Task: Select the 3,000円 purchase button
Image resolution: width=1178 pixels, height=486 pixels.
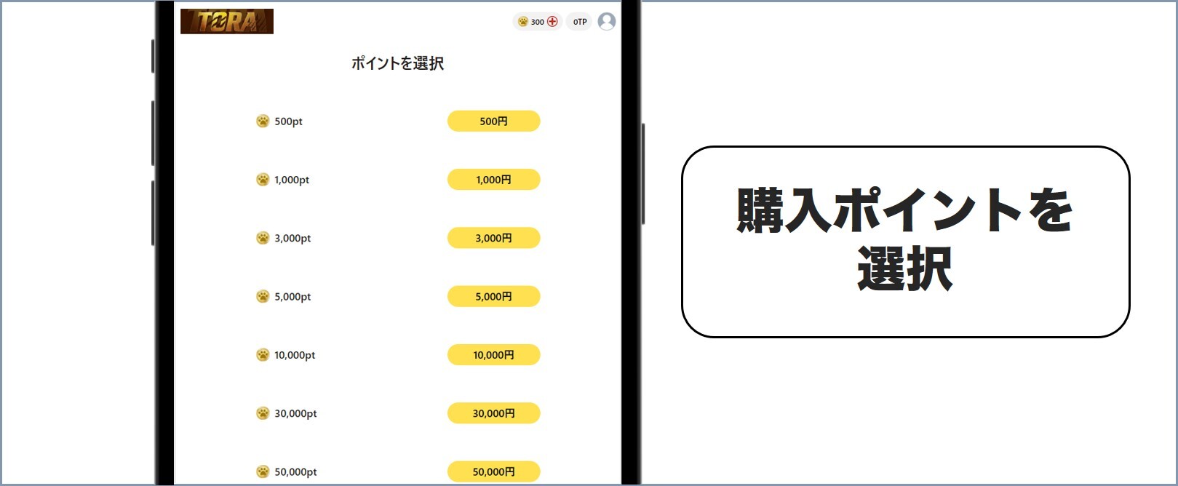Action: tap(493, 238)
